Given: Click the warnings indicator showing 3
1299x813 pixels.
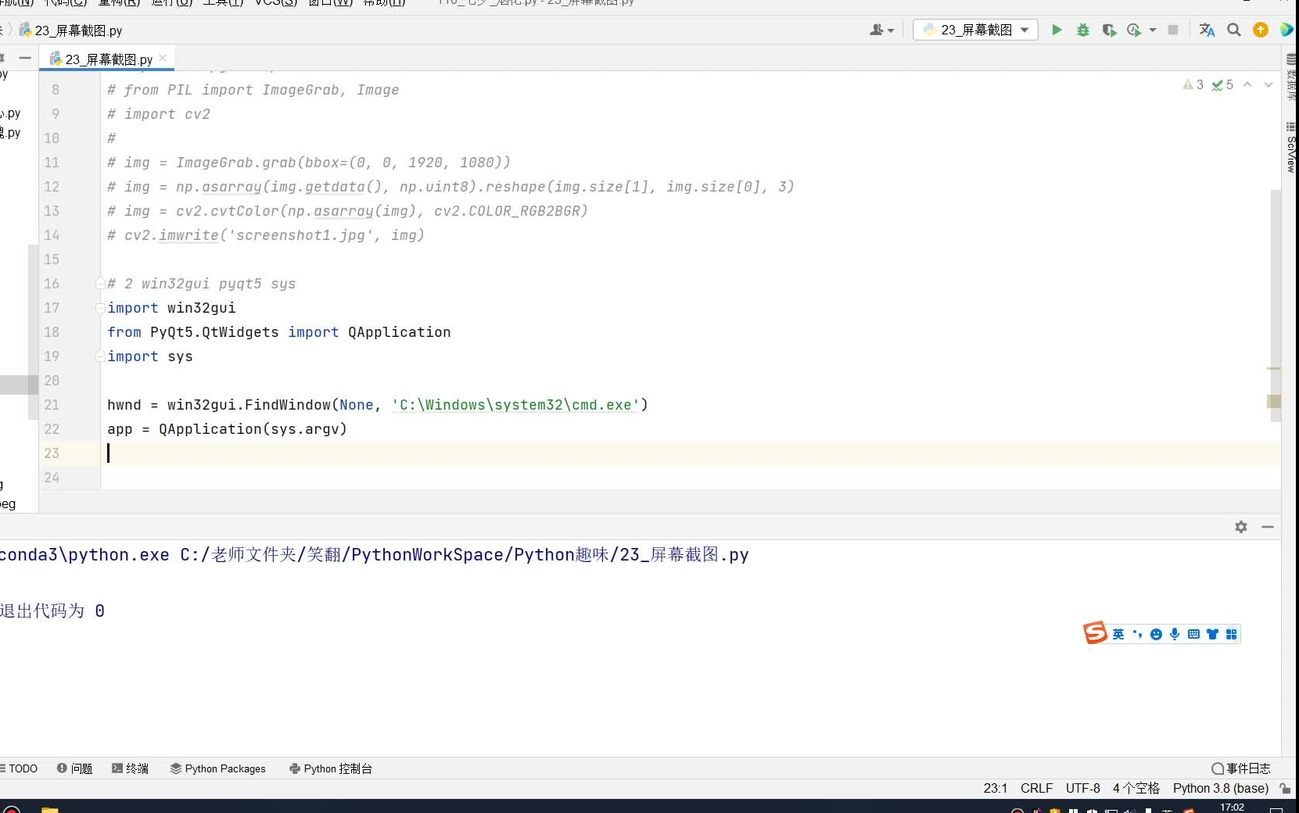Looking at the screenshot, I should tap(1193, 84).
